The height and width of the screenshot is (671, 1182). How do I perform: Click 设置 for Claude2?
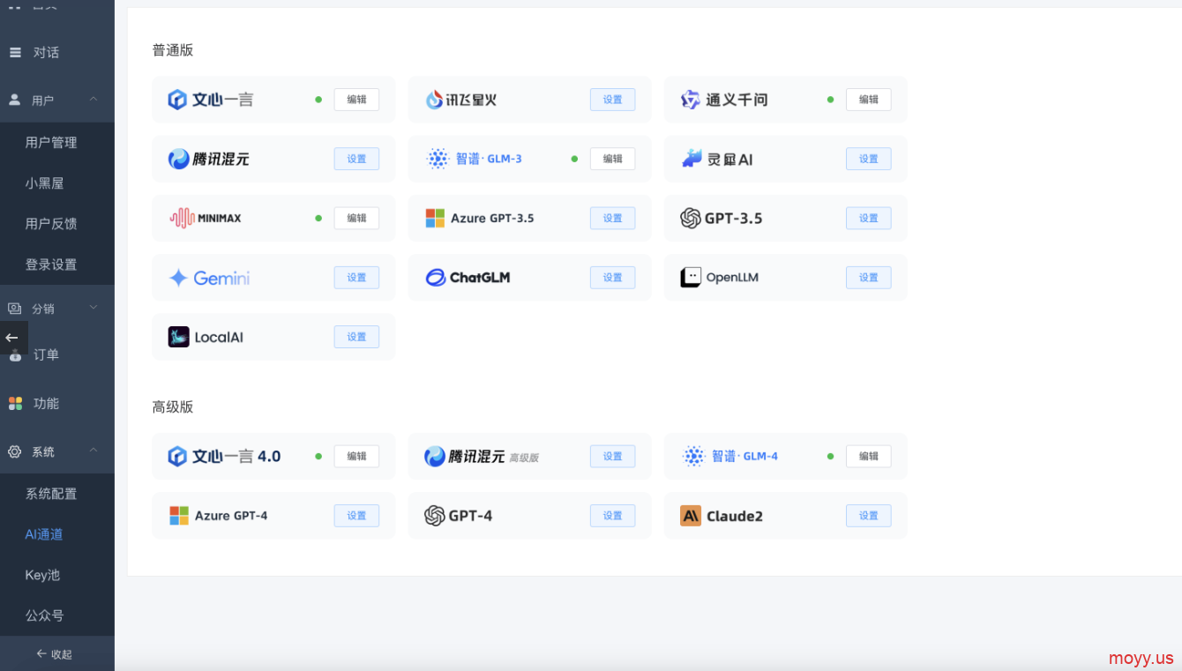[869, 516]
